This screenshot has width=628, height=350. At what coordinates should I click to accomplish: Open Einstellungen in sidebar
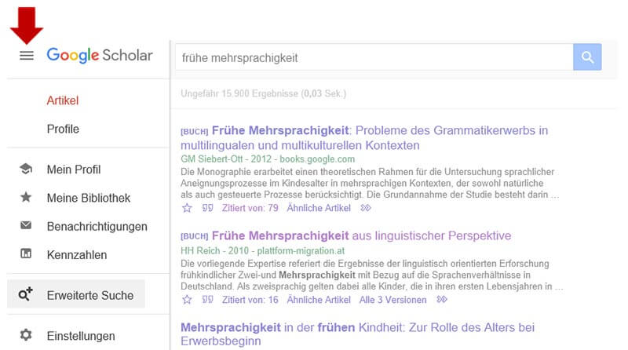(80, 336)
